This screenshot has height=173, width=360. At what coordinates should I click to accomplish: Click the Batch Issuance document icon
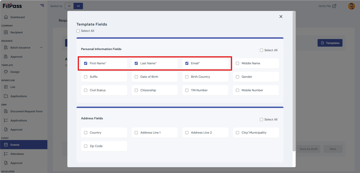click(6, 48)
